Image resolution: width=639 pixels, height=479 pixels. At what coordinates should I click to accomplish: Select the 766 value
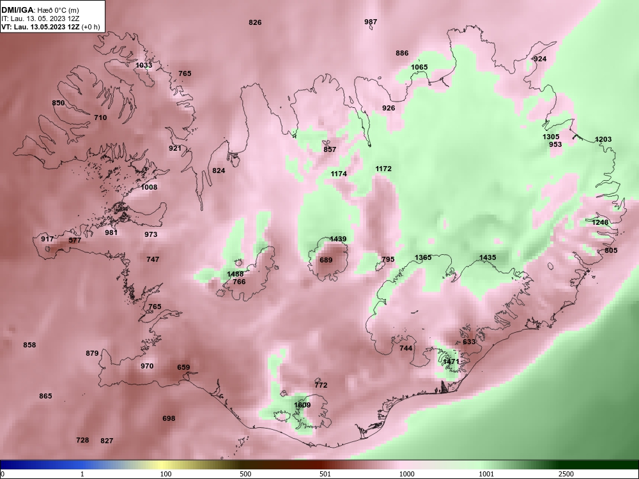click(239, 282)
